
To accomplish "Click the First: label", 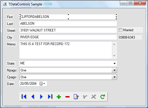I will tap(10, 17).
